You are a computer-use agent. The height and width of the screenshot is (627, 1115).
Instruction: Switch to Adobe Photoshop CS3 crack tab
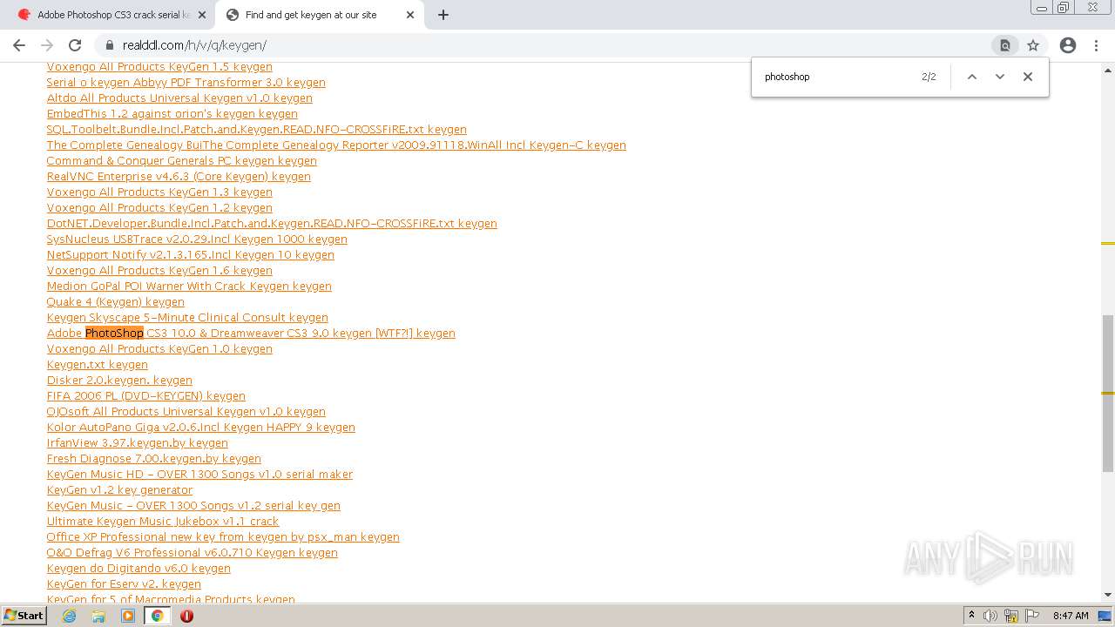(111, 15)
